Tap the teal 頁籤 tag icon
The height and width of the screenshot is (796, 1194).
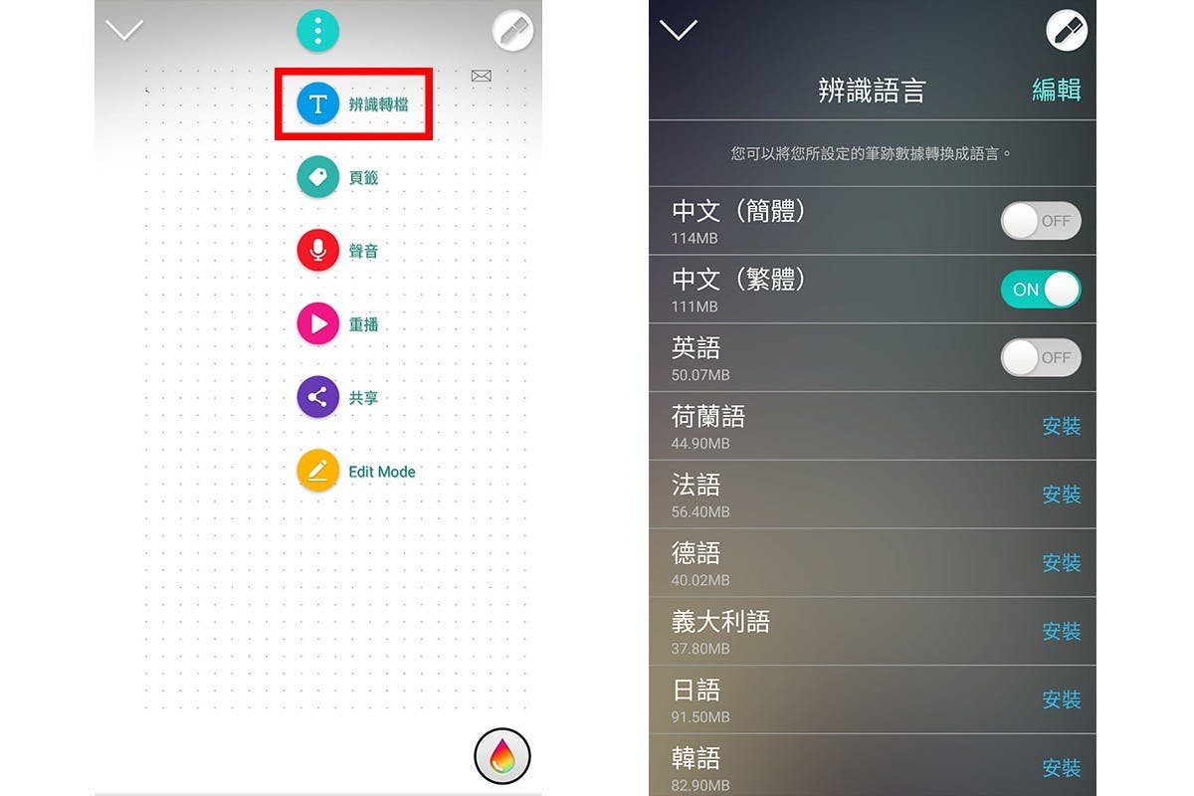(317, 177)
